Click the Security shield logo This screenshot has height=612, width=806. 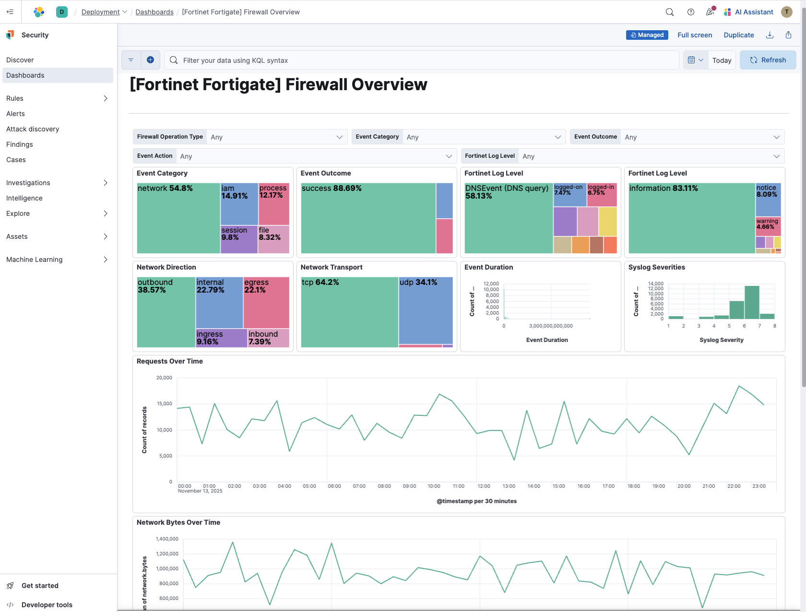tap(11, 35)
